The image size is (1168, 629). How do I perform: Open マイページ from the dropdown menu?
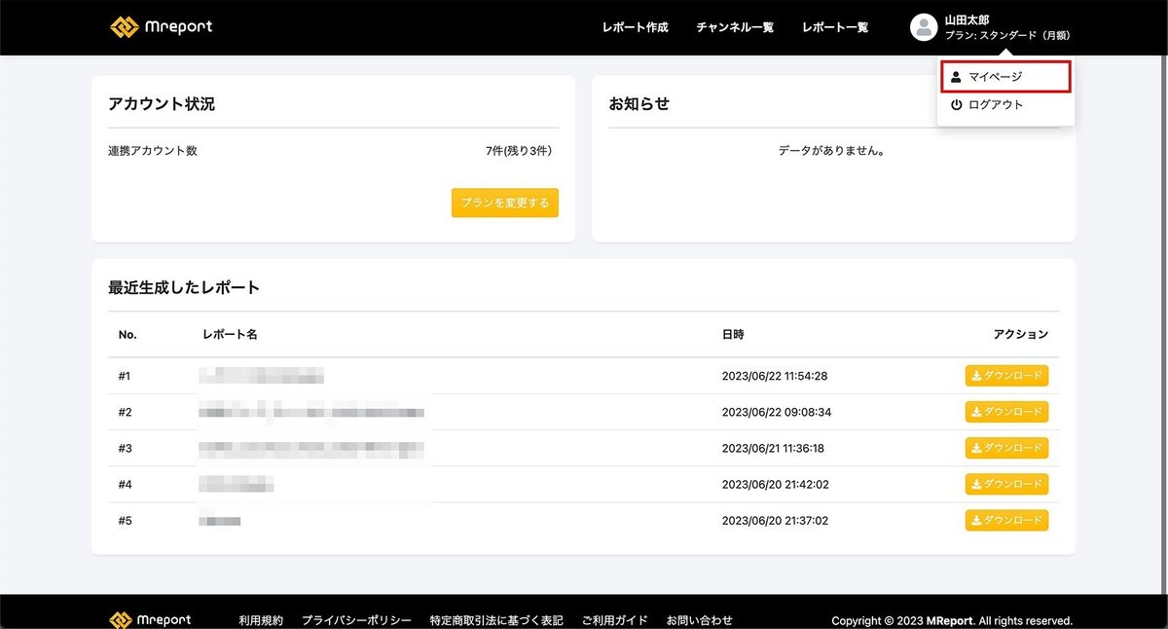(x=1005, y=76)
